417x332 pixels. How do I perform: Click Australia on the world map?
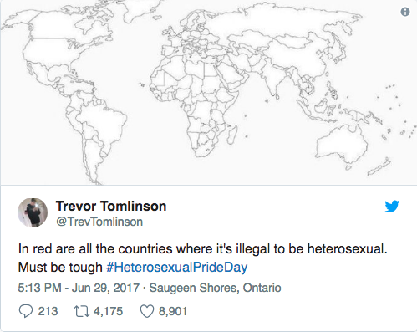click(340, 145)
